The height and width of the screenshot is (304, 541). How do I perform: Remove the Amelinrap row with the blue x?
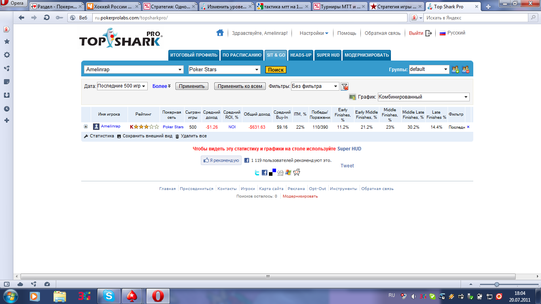coord(468,127)
